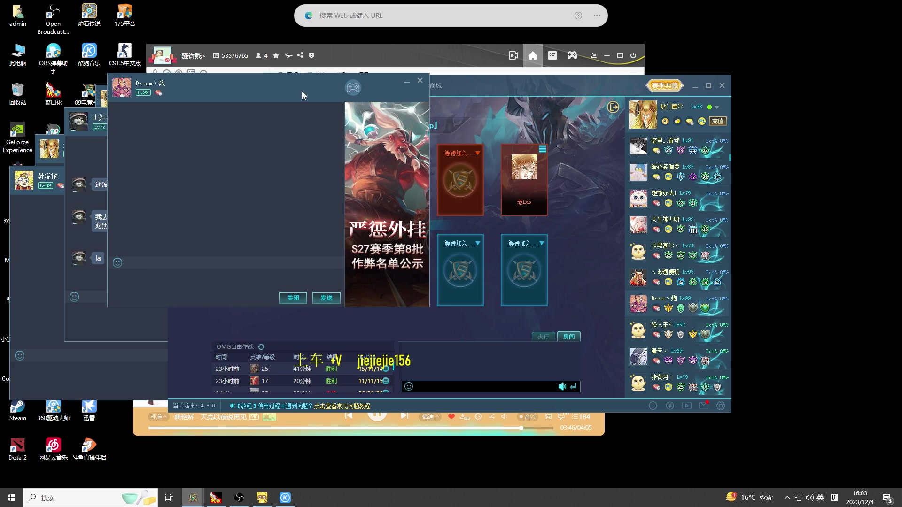Open emoji picker in room chat bar

tap(409, 386)
